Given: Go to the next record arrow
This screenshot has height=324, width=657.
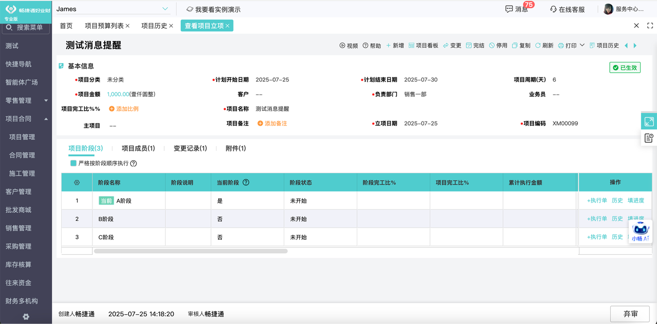Looking at the screenshot, I should (635, 46).
